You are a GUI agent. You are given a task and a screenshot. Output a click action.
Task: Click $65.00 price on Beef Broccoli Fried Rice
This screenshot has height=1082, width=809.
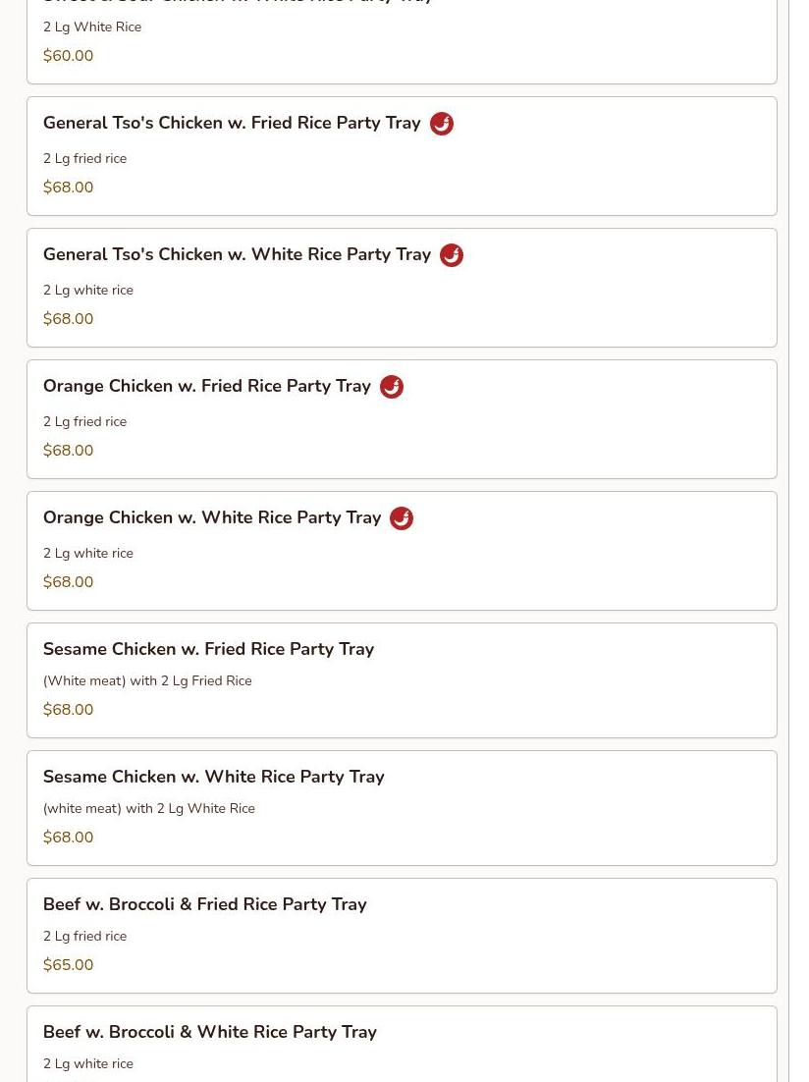click(x=68, y=965)
